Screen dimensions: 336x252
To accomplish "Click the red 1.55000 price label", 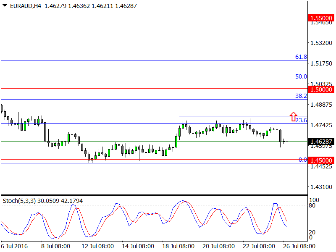I will (321, 18).
